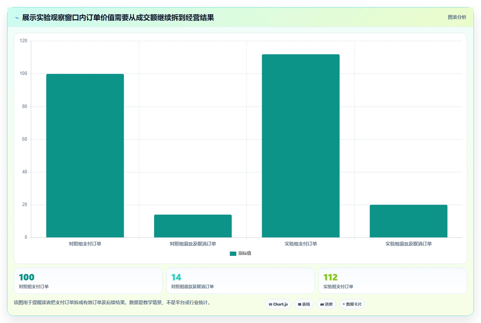Click the 对照组支付订单 caption in the first card

[34, 286]
